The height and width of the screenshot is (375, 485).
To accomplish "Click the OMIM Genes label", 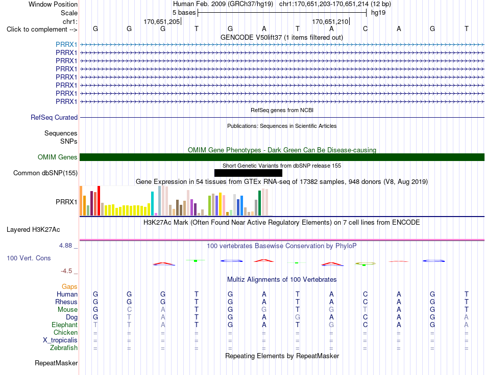I will 58,157.
